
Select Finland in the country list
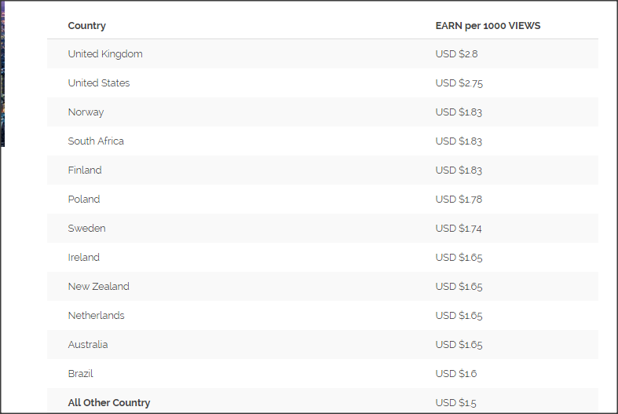(x=85, y=170)
